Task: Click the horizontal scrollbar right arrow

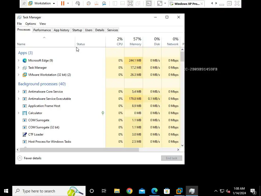Action: [x=178, y=150]
